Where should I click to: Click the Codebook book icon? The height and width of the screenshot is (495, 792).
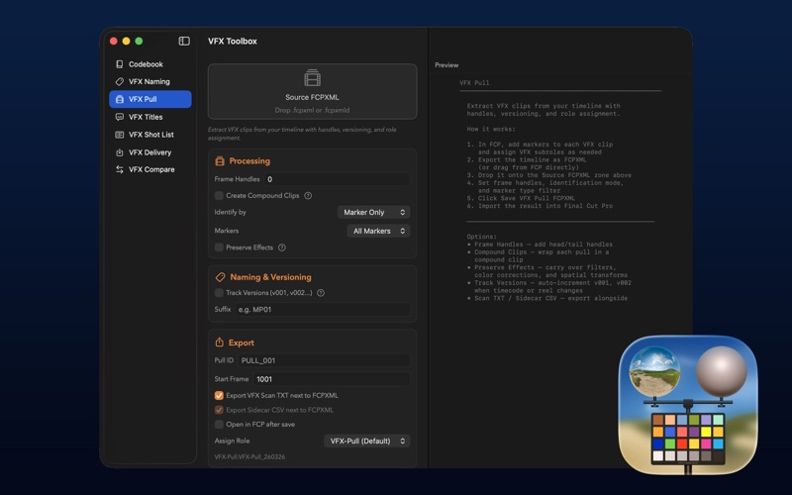click(119, 64)
